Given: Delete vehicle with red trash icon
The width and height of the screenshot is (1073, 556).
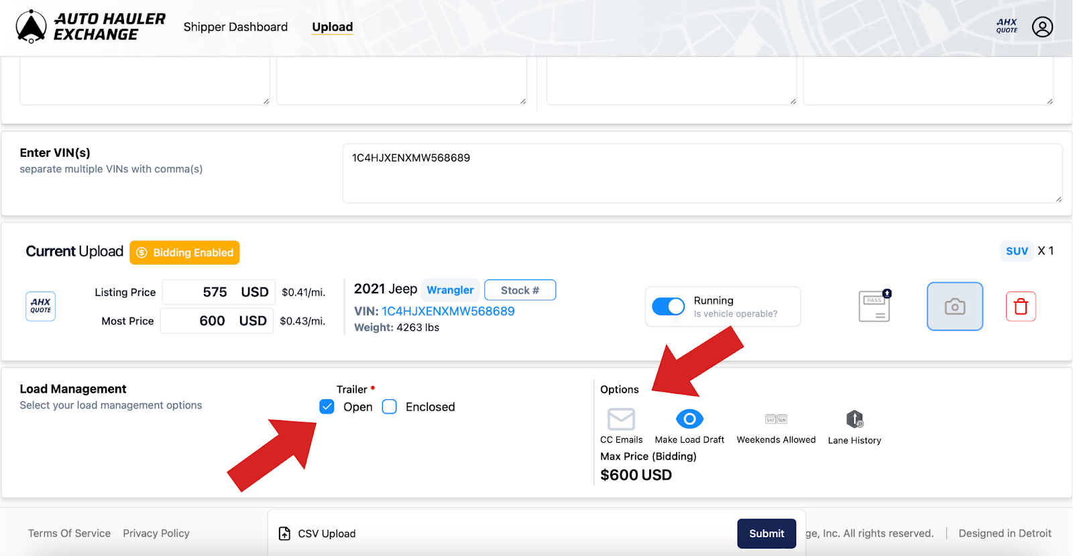Looking at the screenshot, I should click(1021, 306).
